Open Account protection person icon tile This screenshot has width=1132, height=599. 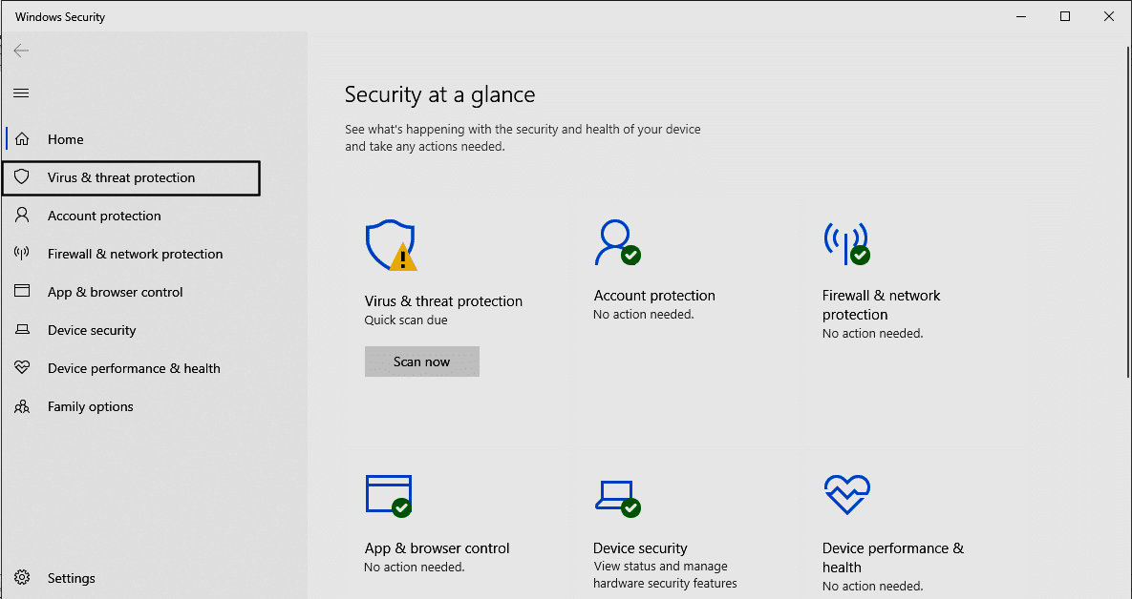(616, 242)
